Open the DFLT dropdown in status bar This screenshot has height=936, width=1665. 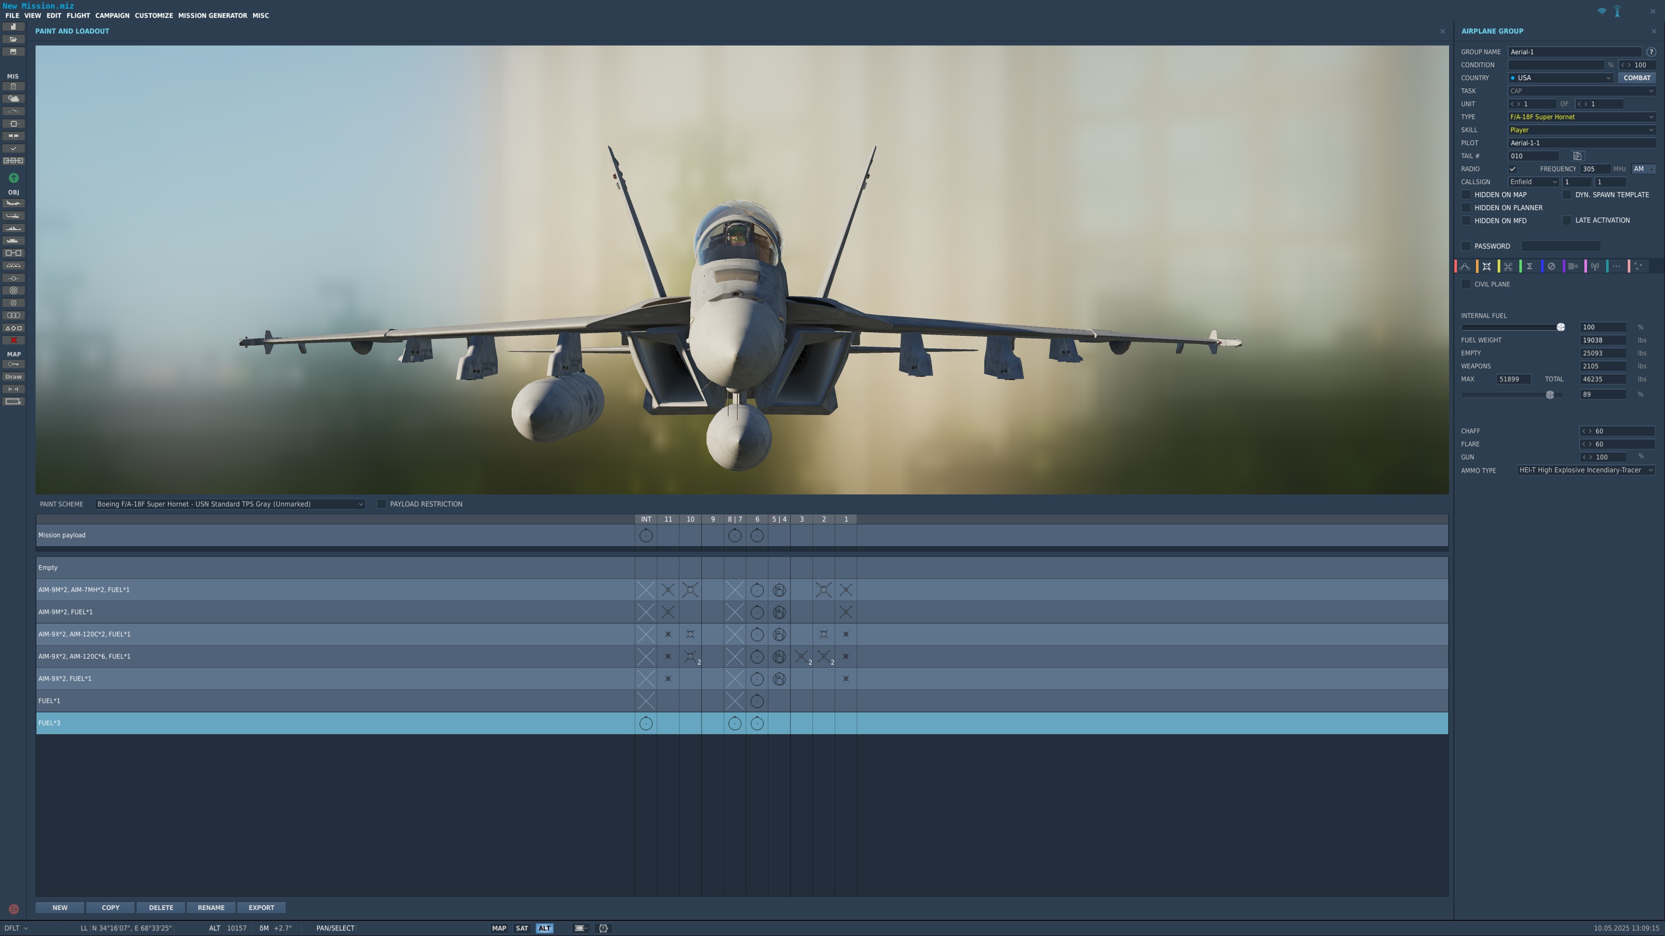(16, 928)
